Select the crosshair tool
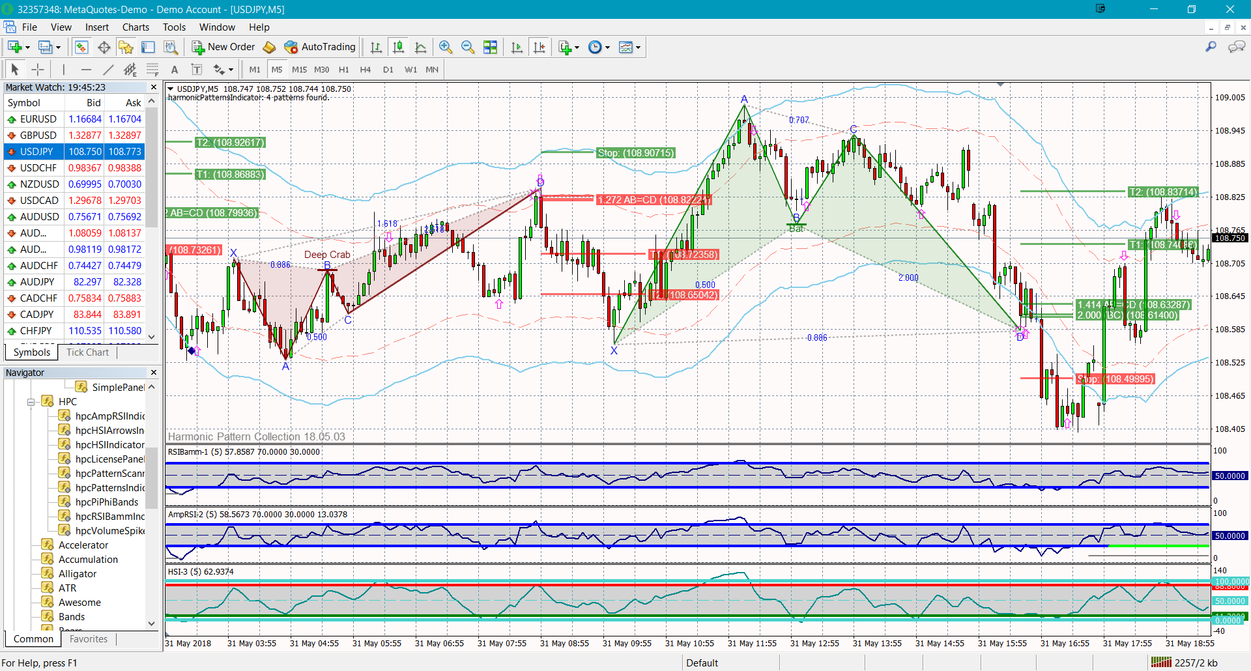Viewport: 1251px width, 671px height. pos(38,69)
